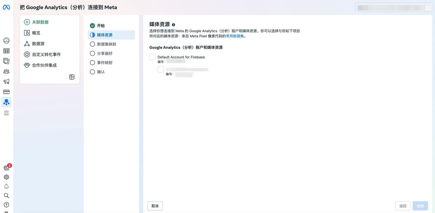Click the megaphone ads icon in sidebar
The height and width of the screenshot is (213, 435).
click(6, 82)
